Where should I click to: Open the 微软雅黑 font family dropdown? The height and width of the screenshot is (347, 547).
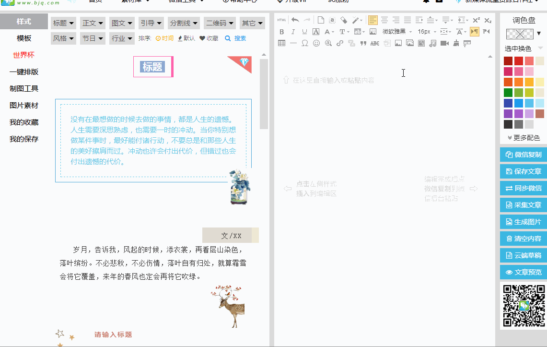pos(397,32)
